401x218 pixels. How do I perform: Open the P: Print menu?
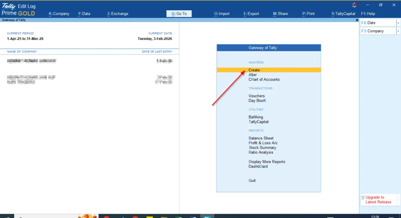coord(309,14)
